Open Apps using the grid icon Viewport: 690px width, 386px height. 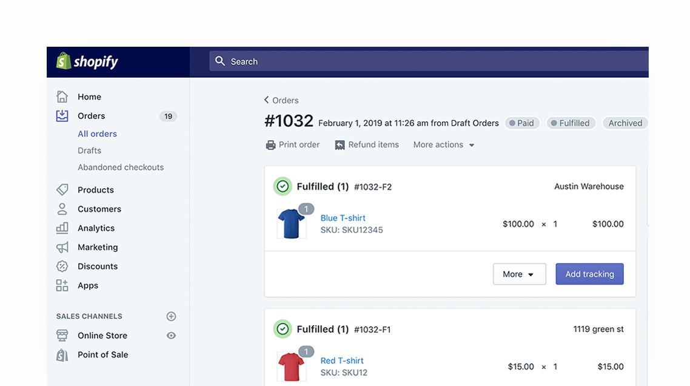(x=62, y=285)
